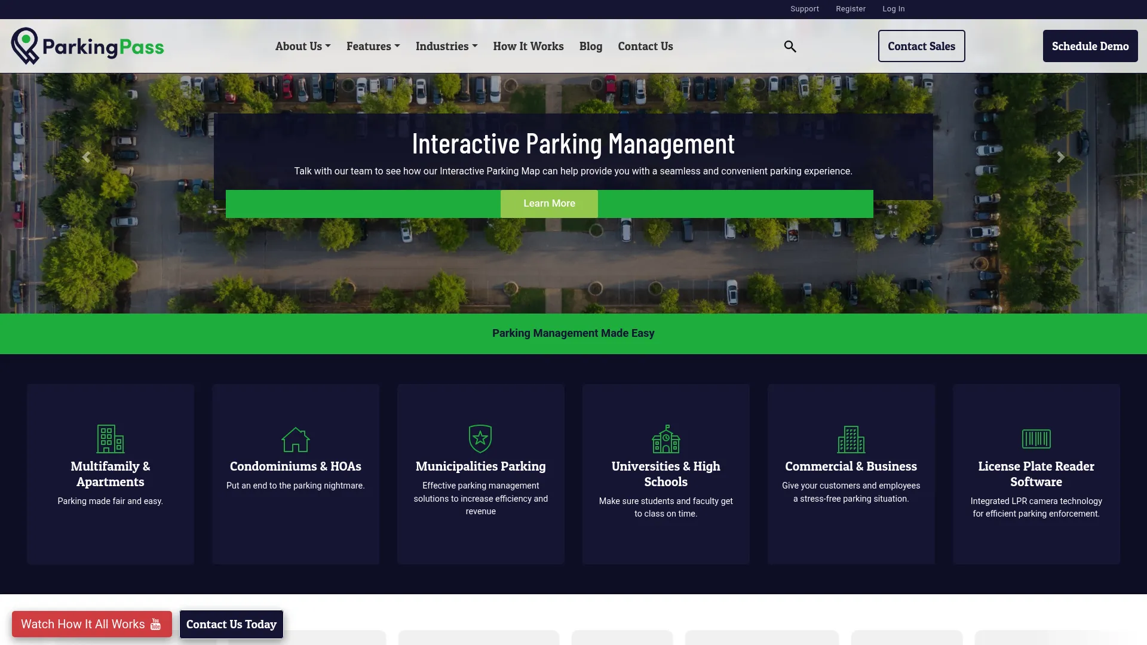Viewport: 1147px width, 645px height.
Task: Open Commercial & Business heading
Action: (x=851, y=466)
